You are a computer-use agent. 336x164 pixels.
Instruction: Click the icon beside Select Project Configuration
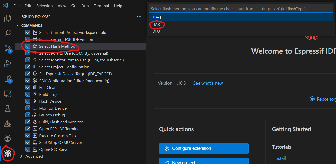35,67
